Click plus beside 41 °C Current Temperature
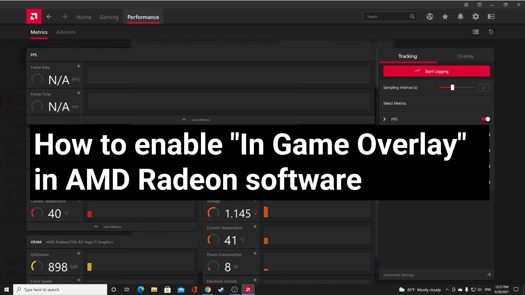Screen dimensions: 525x295 point(255,227)
